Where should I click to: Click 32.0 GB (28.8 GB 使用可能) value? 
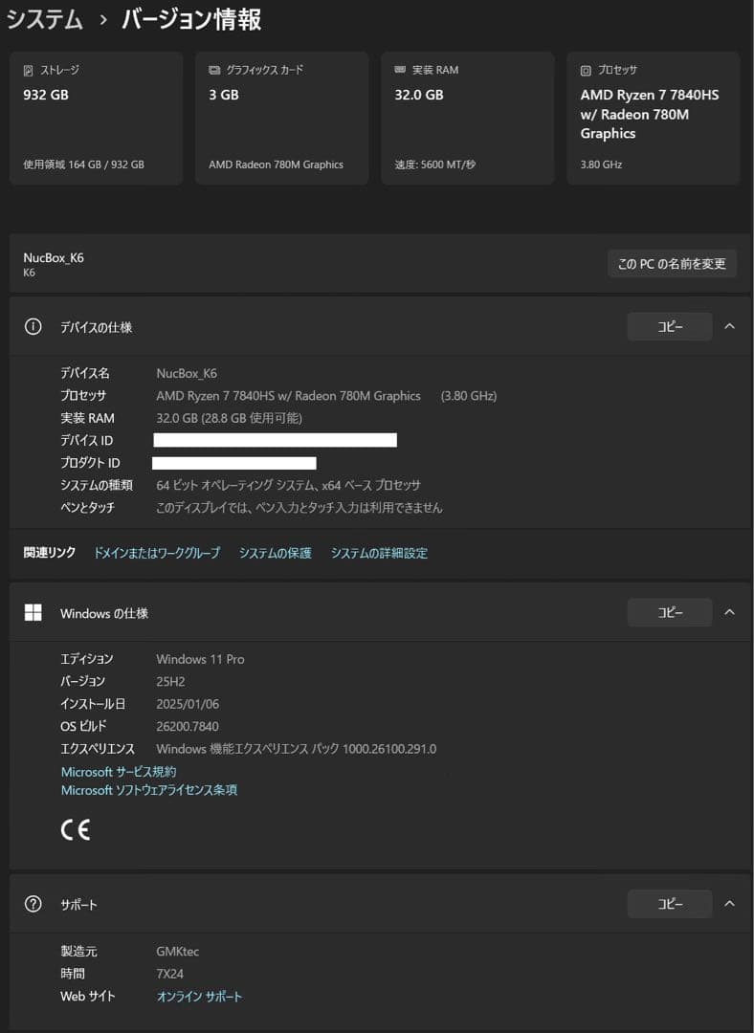tap(230, 418)
